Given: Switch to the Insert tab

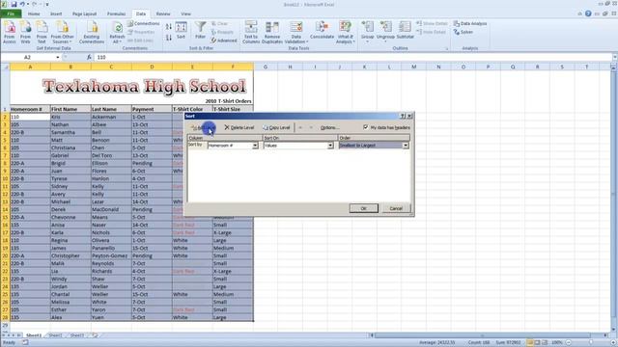Looking at the screenshot, I should [x=56, y=13].
